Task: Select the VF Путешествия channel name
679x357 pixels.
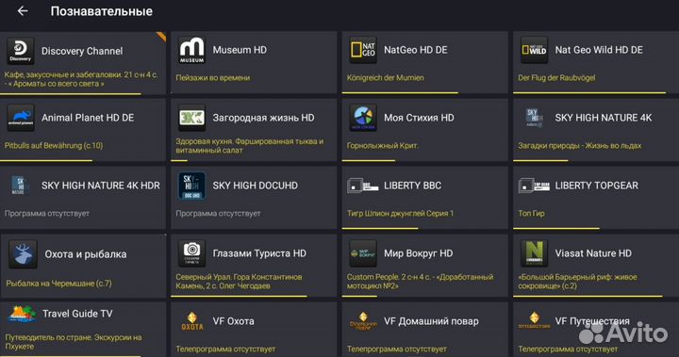Action: point(592,321)
